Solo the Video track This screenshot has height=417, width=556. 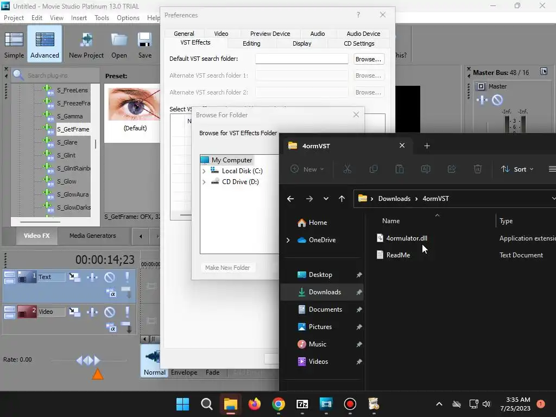pos(127,312)
